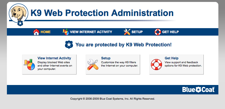Click the large tools icon in Setup card
Viewport: 225px width, 109px height.
[93, 65]
